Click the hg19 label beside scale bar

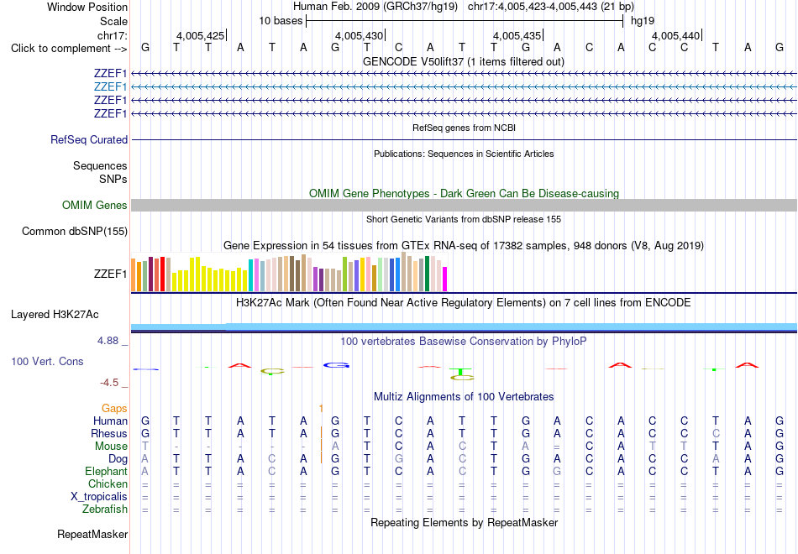coord(643,21)
